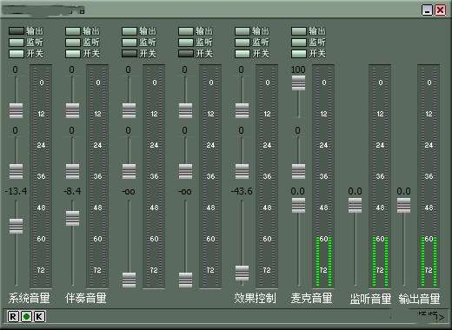This screenshot has height=330, width=452.
Task: Toggle 输出 for the 效果控制 channel
Action: pyautogui.click(x=243, y=31)
